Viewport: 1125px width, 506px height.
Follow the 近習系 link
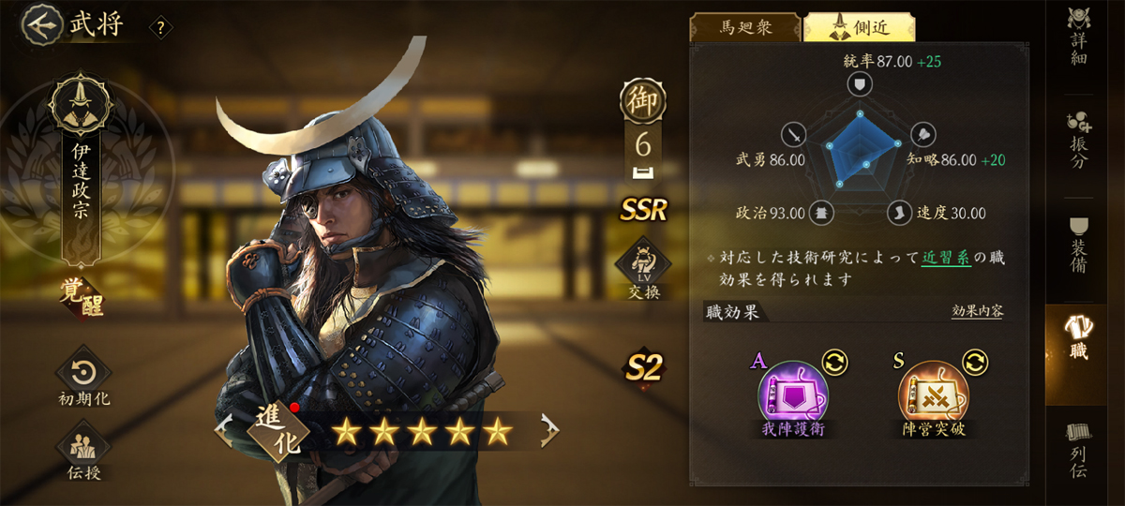(x=945, y=257)
